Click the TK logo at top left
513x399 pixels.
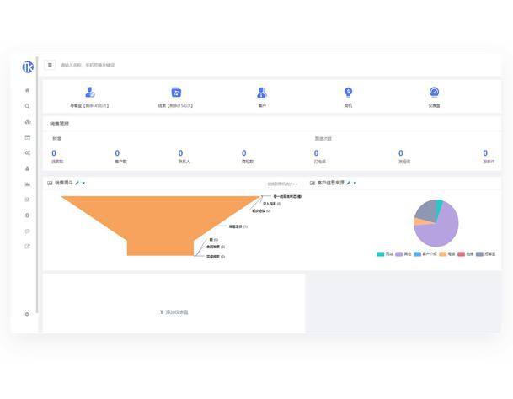pyautogui.click(x=27, y=66)
